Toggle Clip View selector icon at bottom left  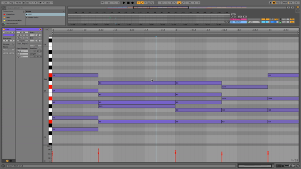coord(7,161)
